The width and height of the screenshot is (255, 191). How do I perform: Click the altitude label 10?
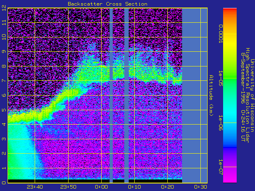pyautogui.click(x=4, y=37)
